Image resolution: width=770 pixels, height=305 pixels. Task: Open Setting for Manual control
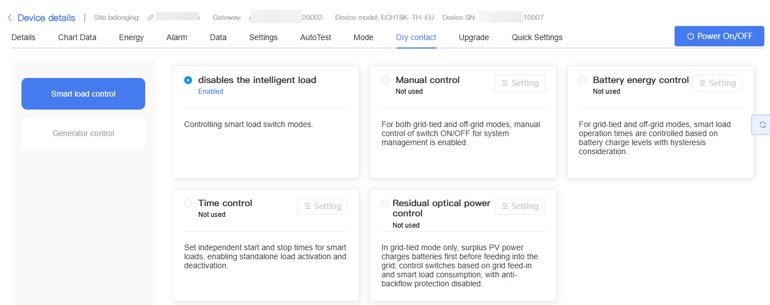(x=520, y=83)
